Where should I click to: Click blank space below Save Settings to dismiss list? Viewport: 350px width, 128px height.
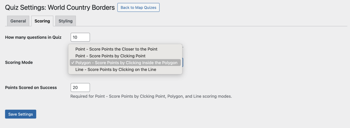(100, 123)
